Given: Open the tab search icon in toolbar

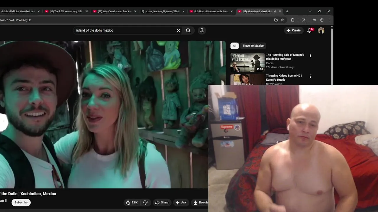Looking at the screenshot, I should tap(303, 20).
